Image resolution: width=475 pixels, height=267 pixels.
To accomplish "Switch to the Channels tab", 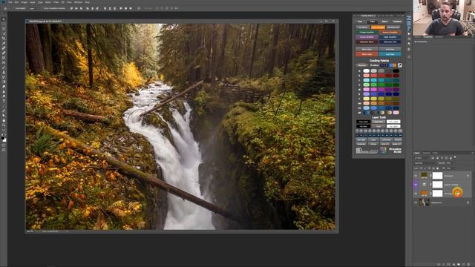I will (426, 153).
